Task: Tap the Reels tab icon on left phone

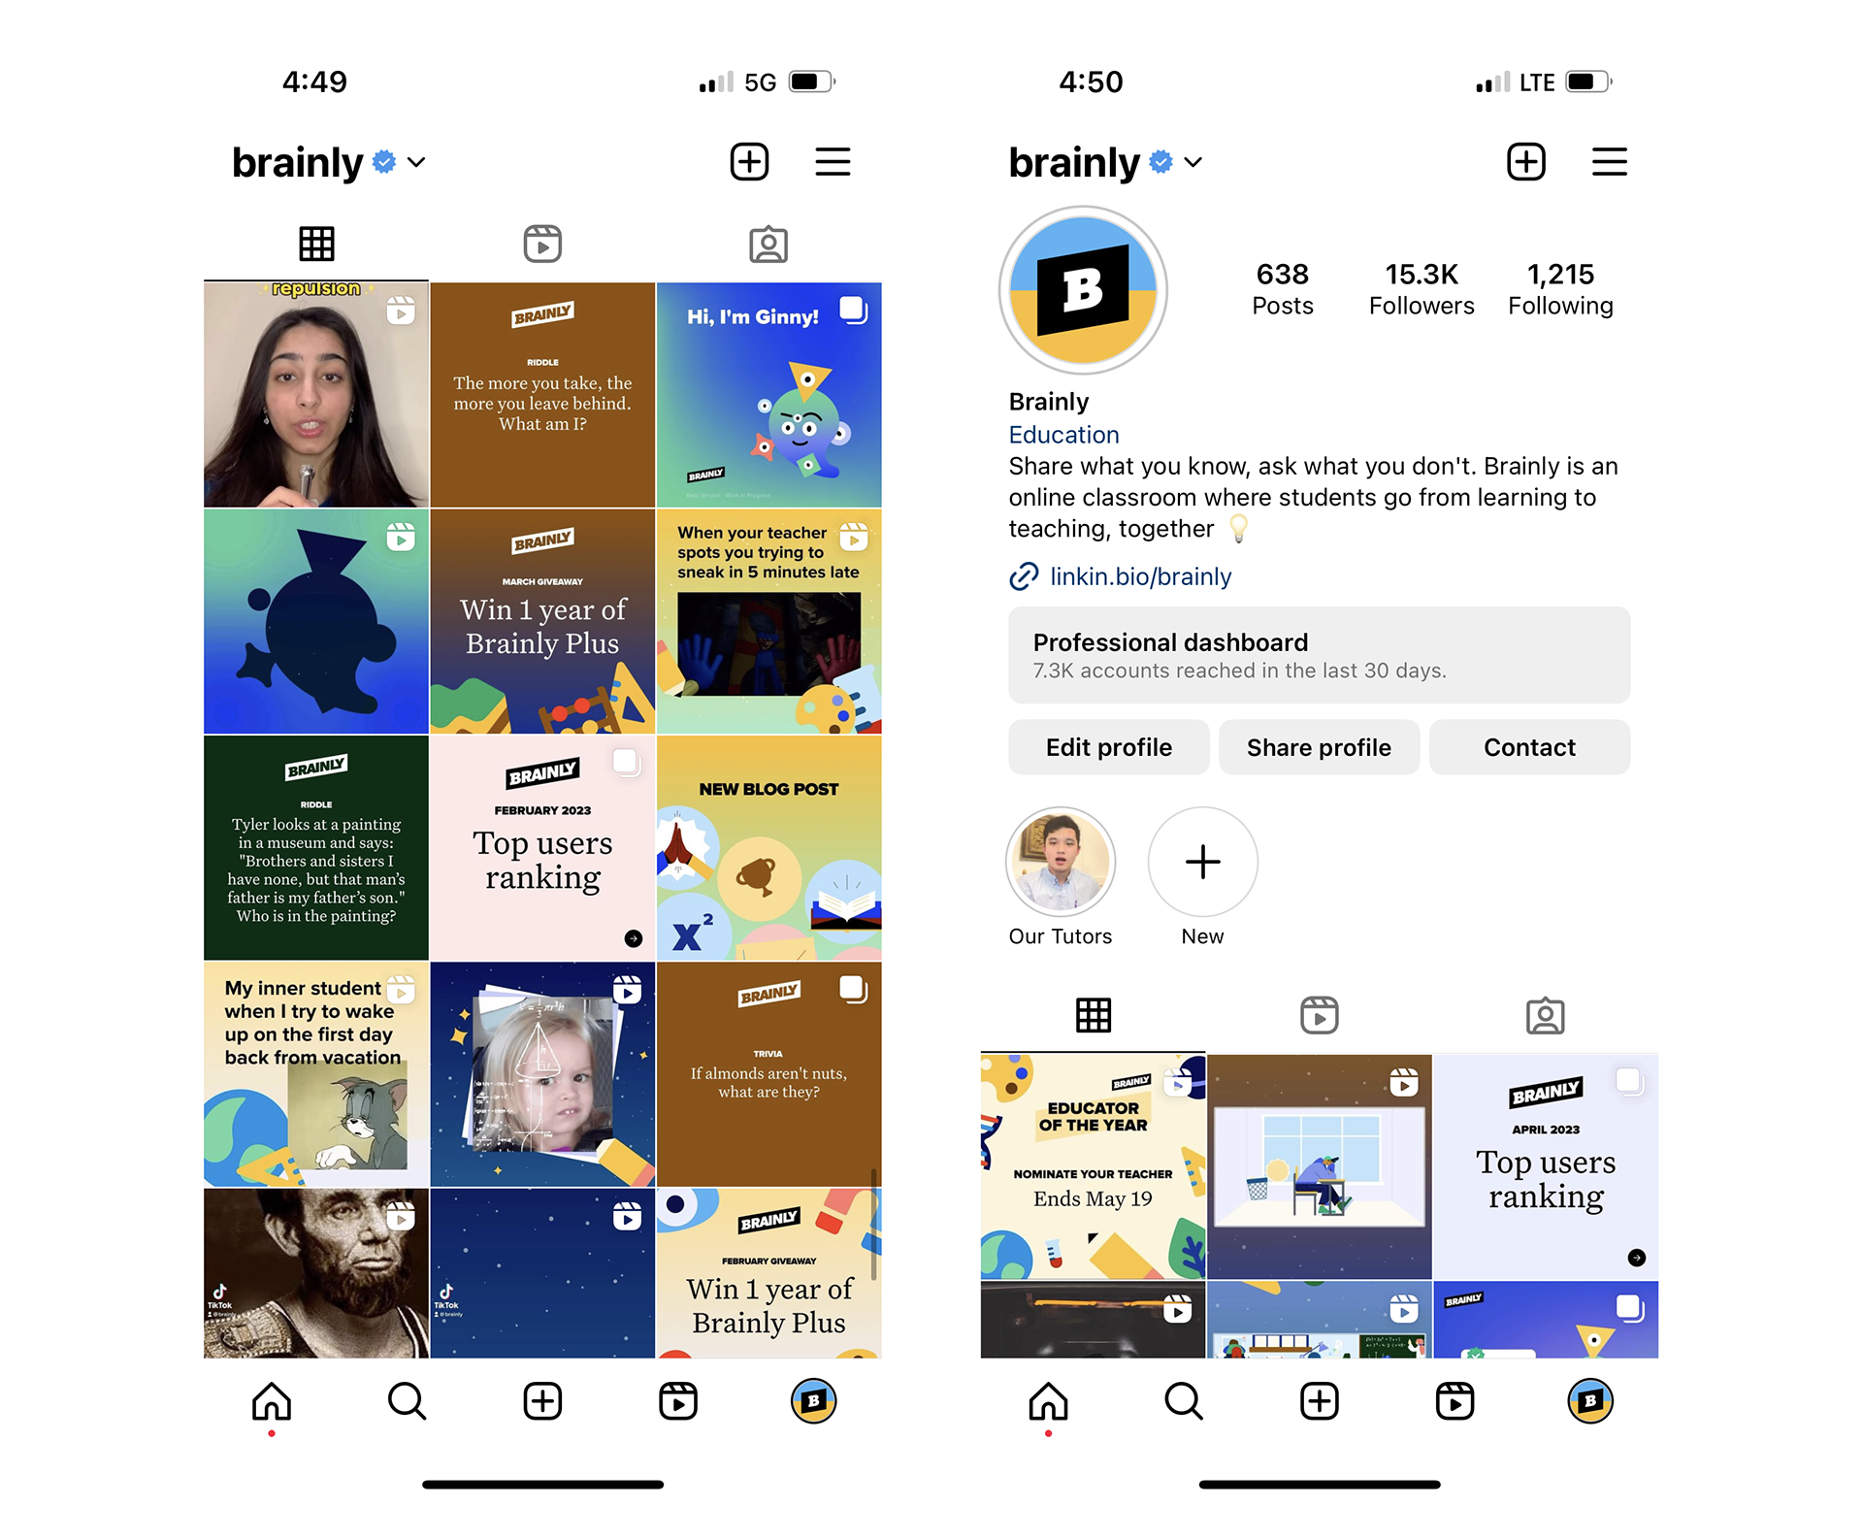Action: [544, 245]
